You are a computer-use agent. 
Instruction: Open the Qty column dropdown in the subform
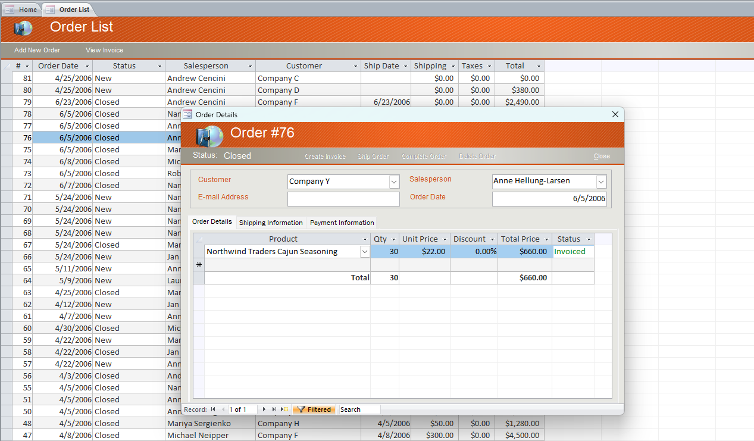[x=393, y=239]
